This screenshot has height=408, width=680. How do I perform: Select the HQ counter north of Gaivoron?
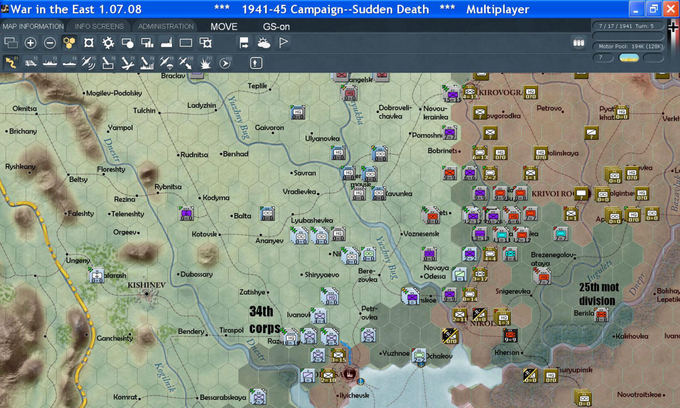298,112
